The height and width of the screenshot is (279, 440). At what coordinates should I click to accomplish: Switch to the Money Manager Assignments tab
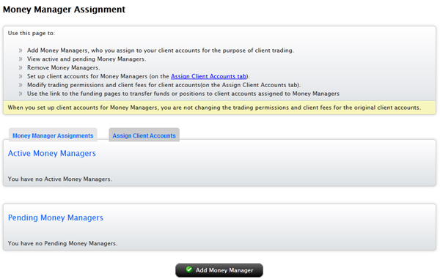pyautogui.click(x=53, y=135)
